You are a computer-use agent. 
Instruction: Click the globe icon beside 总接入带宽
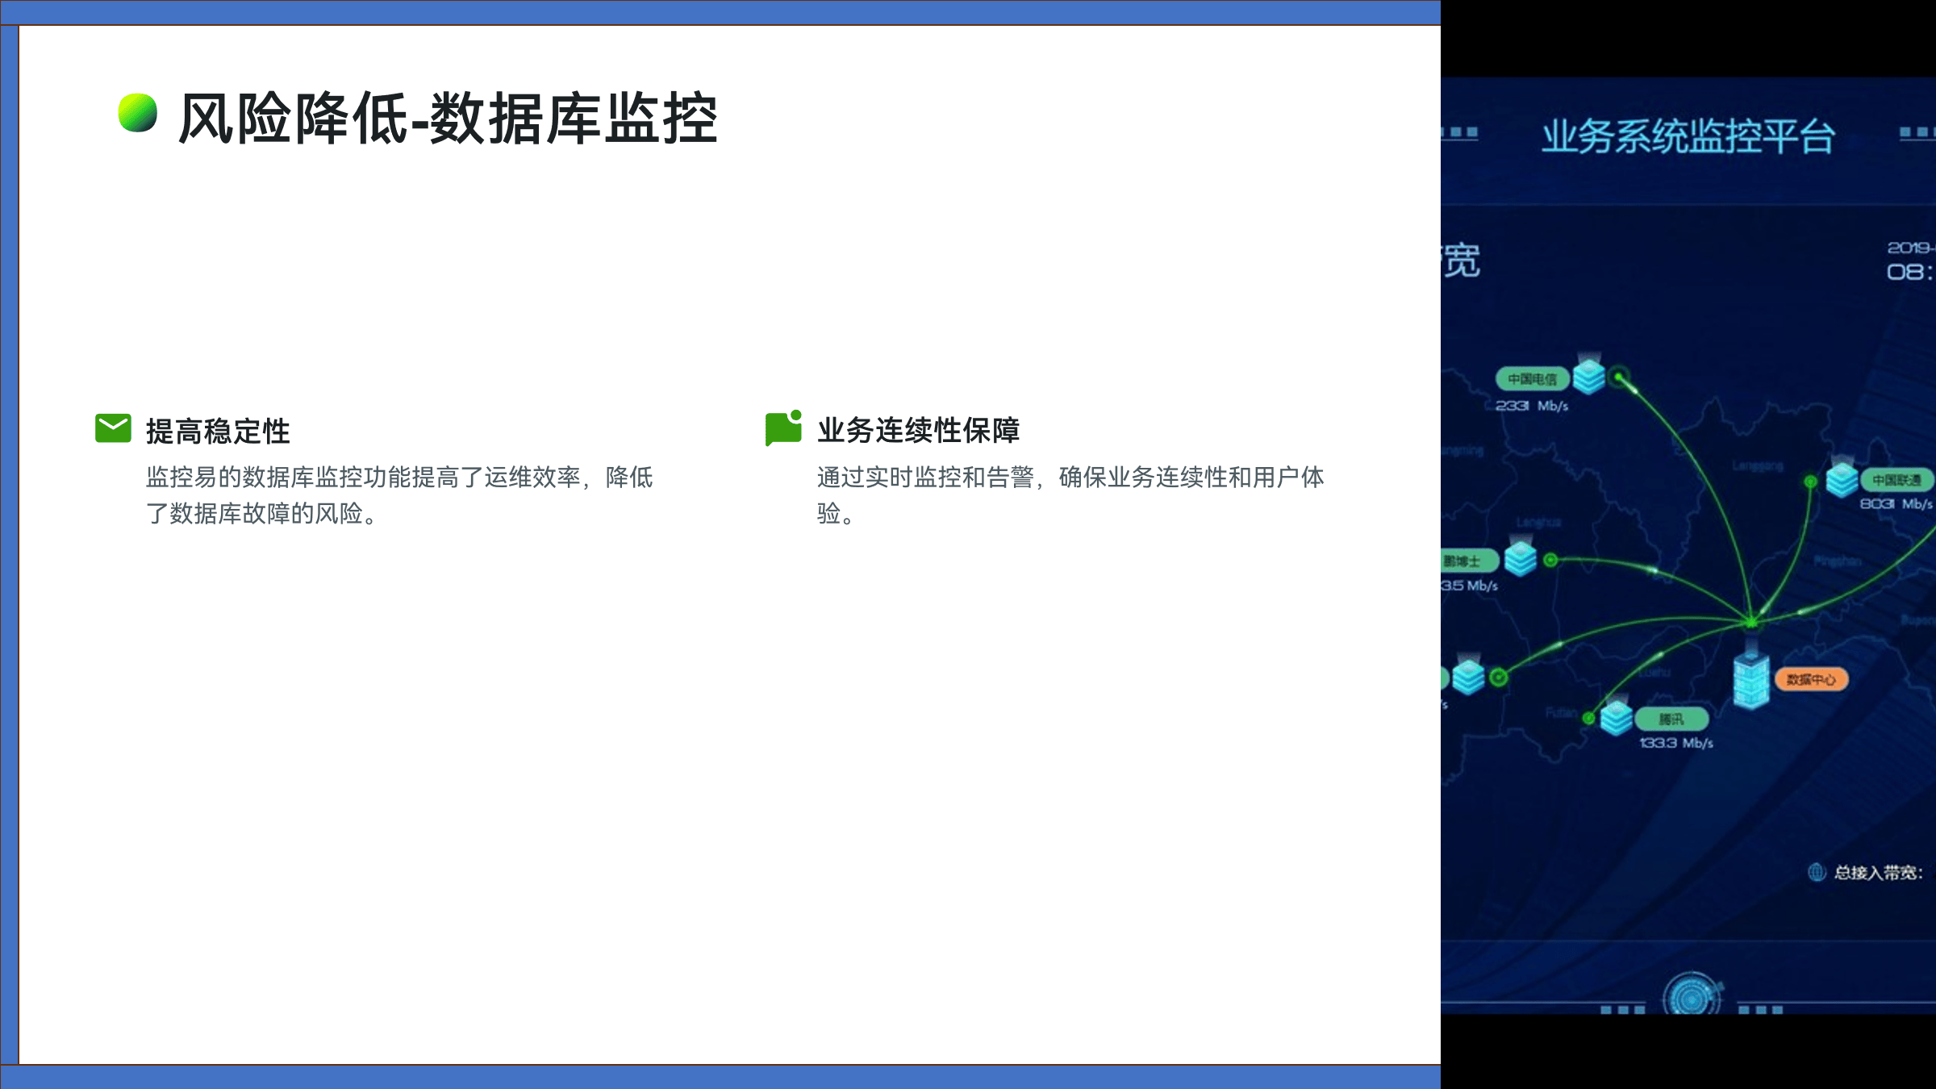click(1817, 872)
